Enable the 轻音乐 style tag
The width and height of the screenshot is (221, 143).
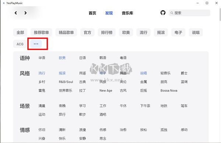coord(165,73)
